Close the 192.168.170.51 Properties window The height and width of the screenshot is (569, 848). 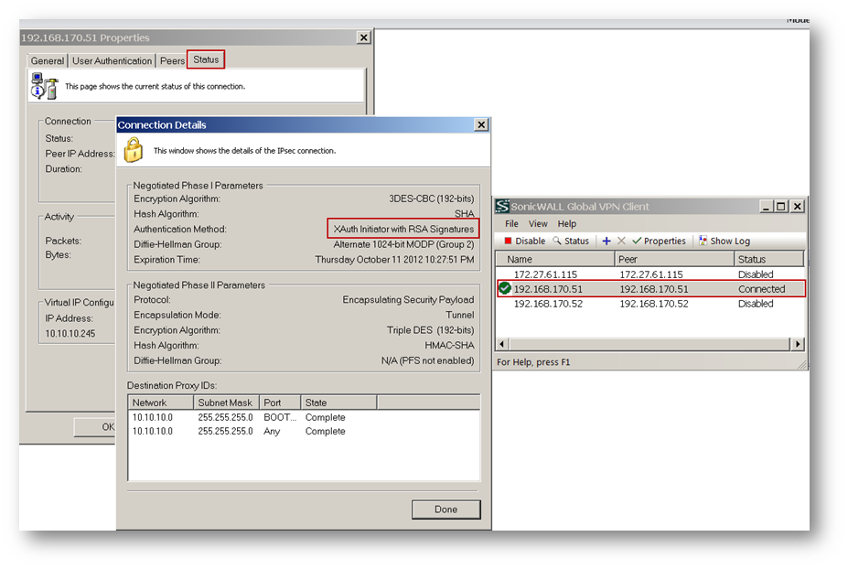(364, 38)
